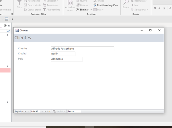The image size is (172, 128).
Task: Toggle Totales row in Registros group
Action: [99, 1]
